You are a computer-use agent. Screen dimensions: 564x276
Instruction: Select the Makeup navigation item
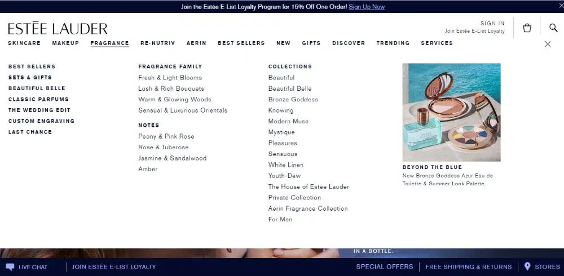65,43
